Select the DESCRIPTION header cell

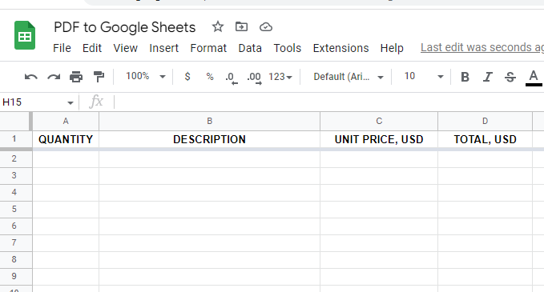[x=209, y=139]
